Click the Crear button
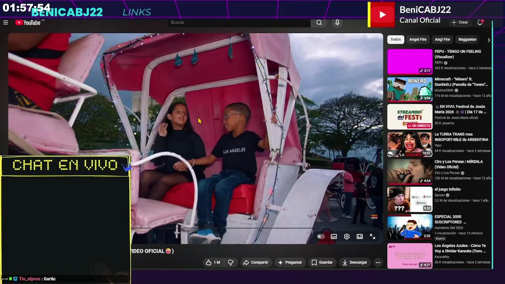Image resolution: width=505 pixels, height=284 pixels. [460, 22]
